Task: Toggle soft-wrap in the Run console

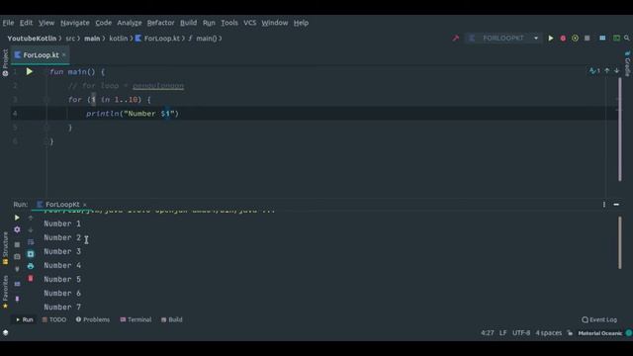Action: tap(31, 241)
